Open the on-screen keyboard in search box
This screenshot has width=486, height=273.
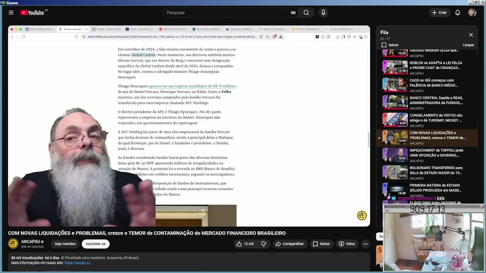293,13
